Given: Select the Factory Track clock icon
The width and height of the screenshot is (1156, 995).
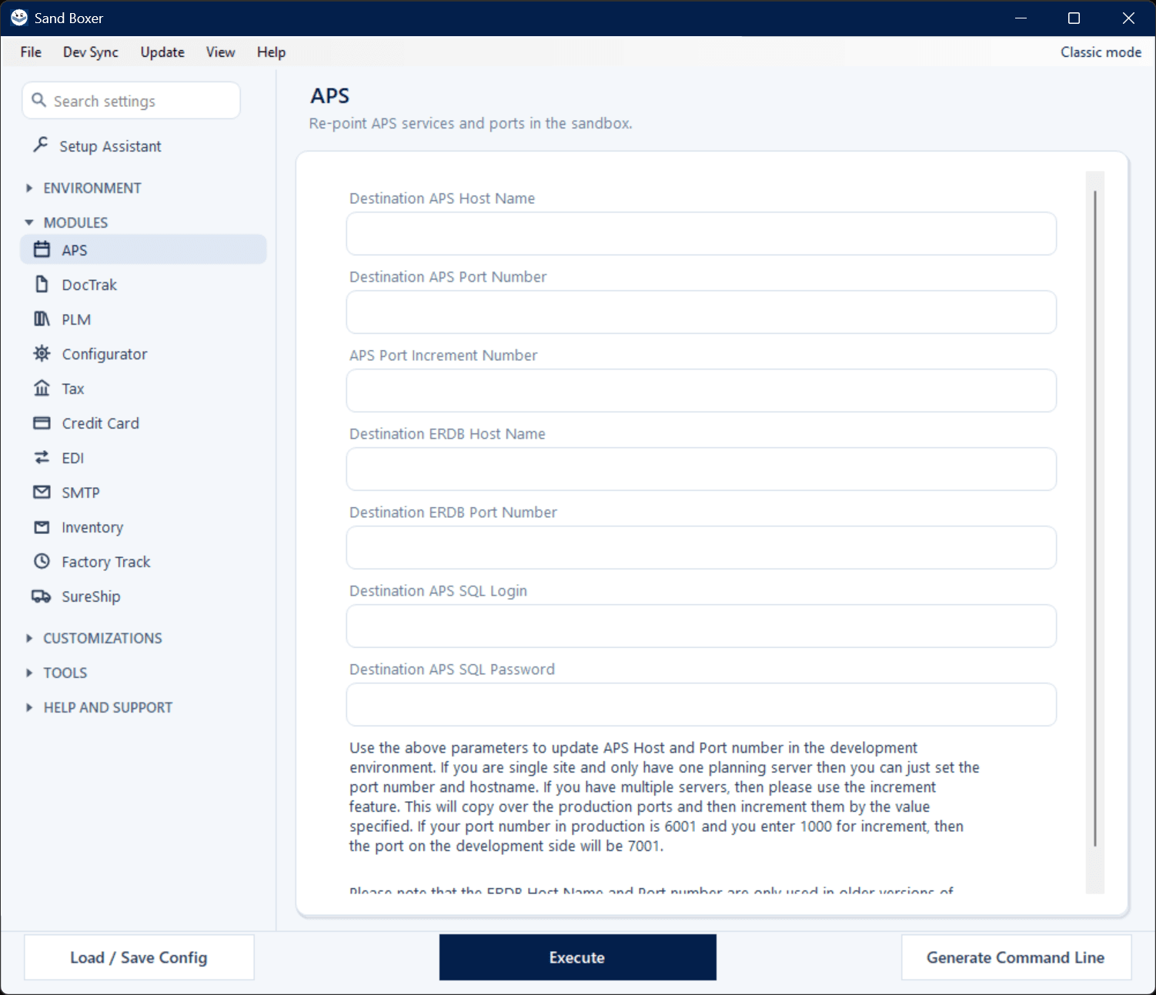Looking at the screenshot, I should click(42, 562).
